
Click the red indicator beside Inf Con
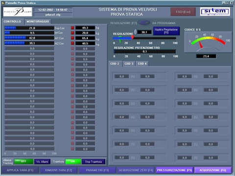72,33
